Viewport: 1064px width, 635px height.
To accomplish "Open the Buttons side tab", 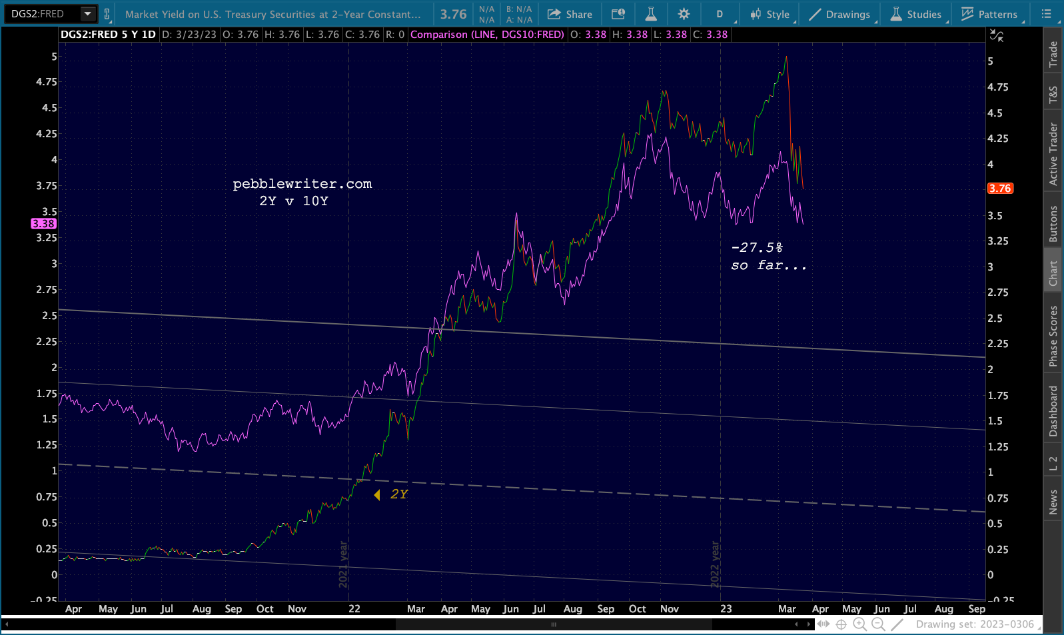I will click(x=1053, y=223).
